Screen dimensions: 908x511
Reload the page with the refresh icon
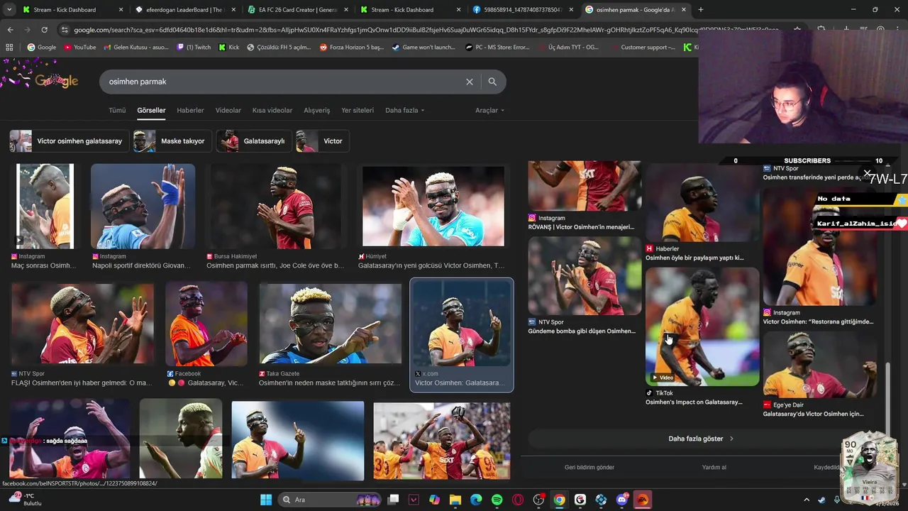(44, 30)
